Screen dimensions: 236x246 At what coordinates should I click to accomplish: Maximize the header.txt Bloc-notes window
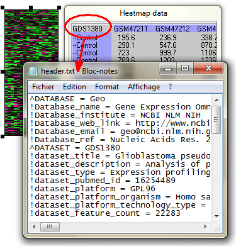pyautogui.click(x=185, y=69)
